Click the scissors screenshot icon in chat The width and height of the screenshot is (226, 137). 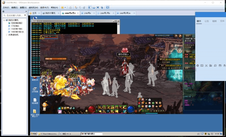(206, 65)
